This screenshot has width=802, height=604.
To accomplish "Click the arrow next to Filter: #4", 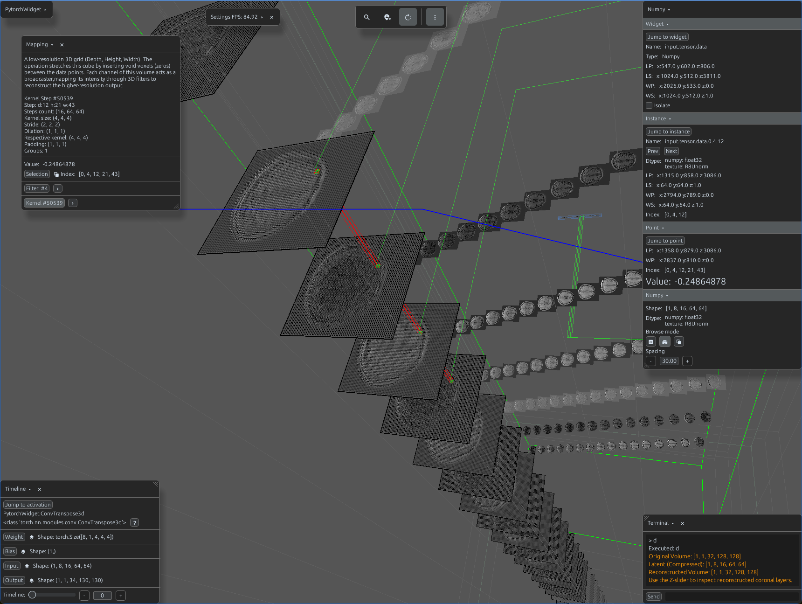I will 58,188.
